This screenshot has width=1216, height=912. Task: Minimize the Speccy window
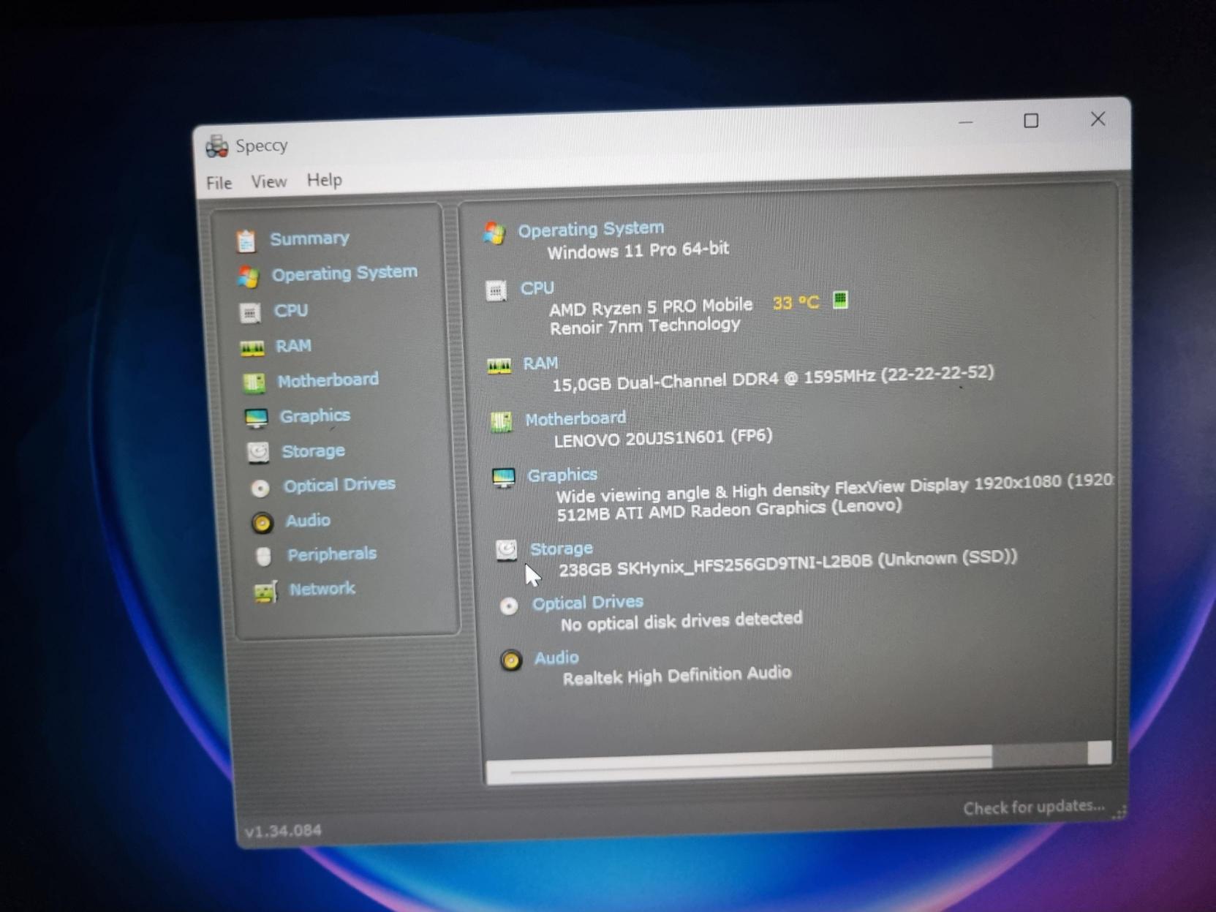click(966, 122)
